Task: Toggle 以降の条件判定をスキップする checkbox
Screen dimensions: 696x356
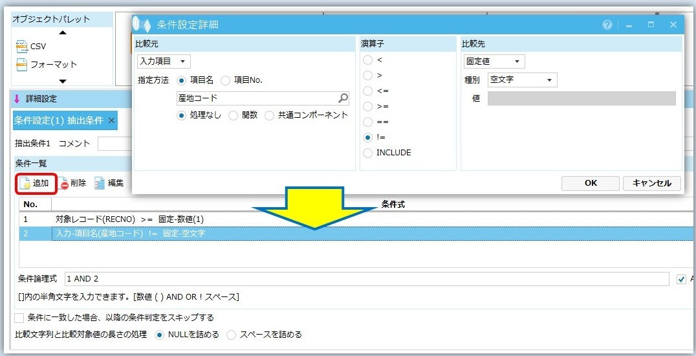Action: pos(19,318)
